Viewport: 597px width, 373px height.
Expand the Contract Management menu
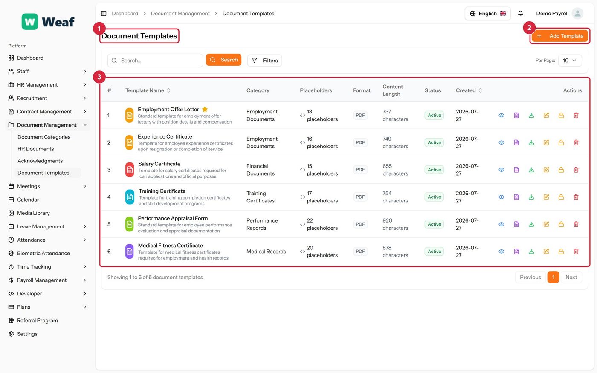[47, 112]
